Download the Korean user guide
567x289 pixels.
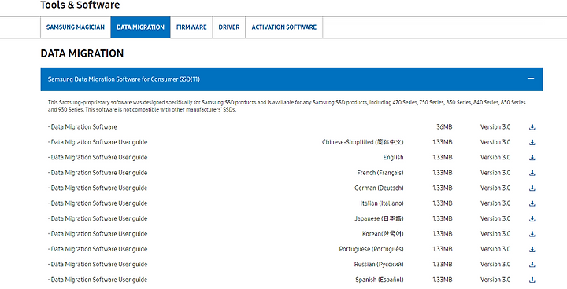[532, 234]
